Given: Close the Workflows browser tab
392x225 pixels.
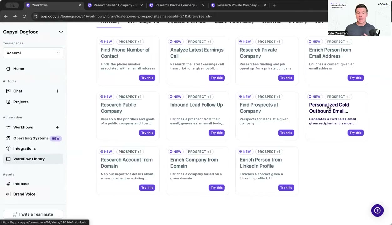Looking at the screenshot, I should (x=80, y=5).
